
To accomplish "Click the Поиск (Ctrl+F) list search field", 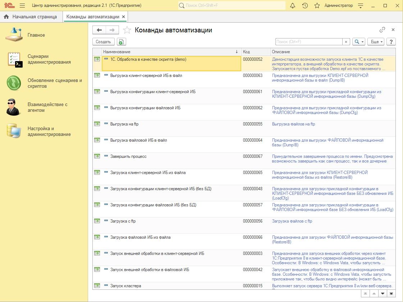I will tap(308, 42).
